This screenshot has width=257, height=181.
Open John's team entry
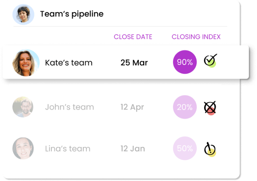(x=69, y=107)
